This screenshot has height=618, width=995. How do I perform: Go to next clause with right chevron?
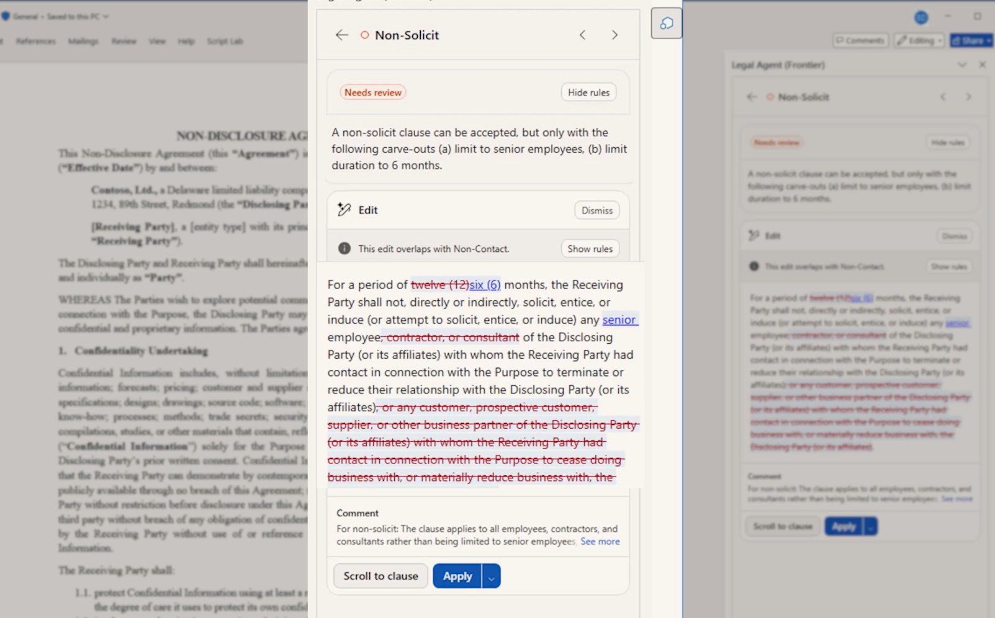pos(615,35)
